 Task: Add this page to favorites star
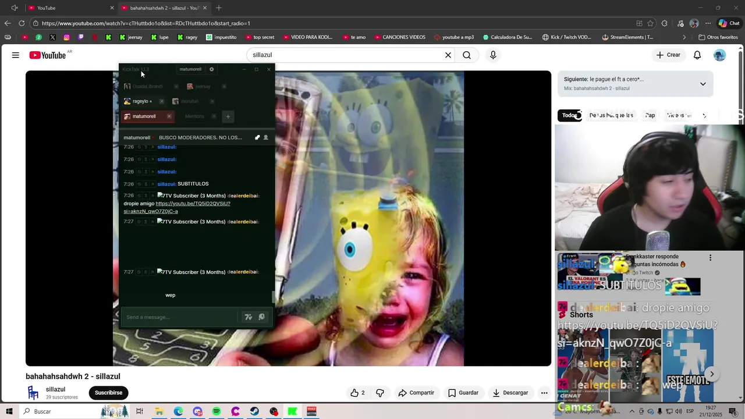click(x=650, y=23)
